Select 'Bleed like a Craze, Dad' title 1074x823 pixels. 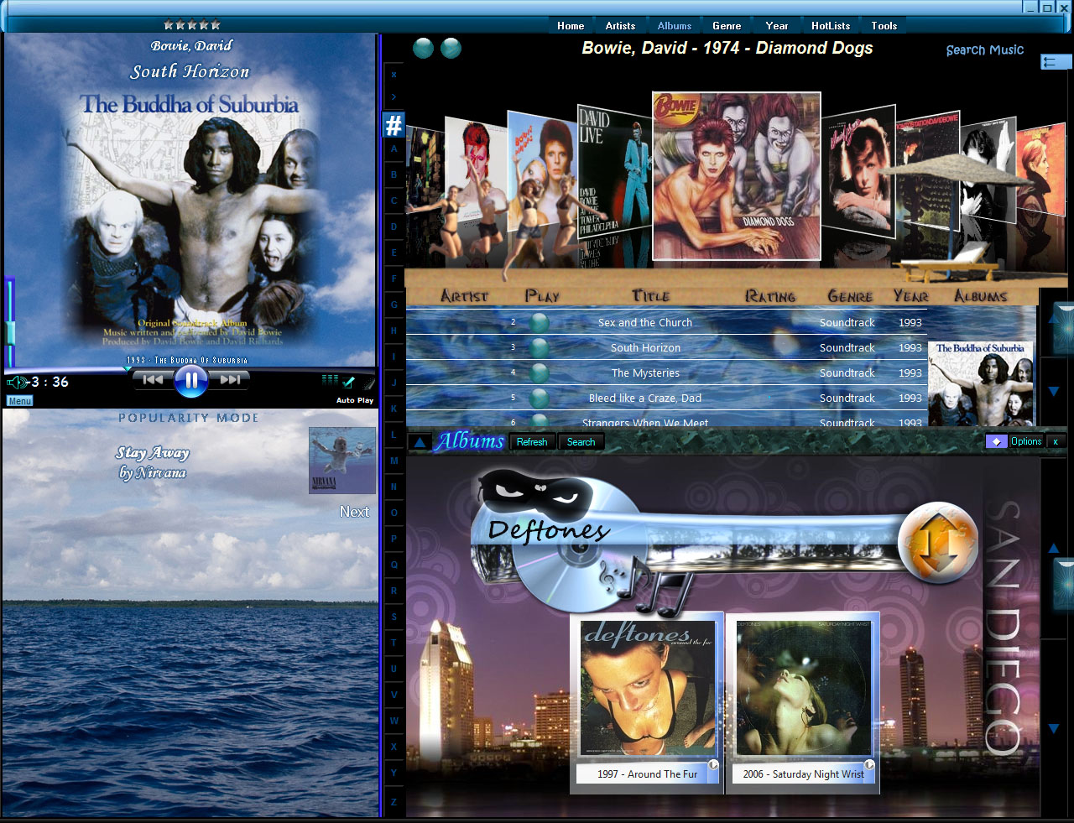(645, 398)
